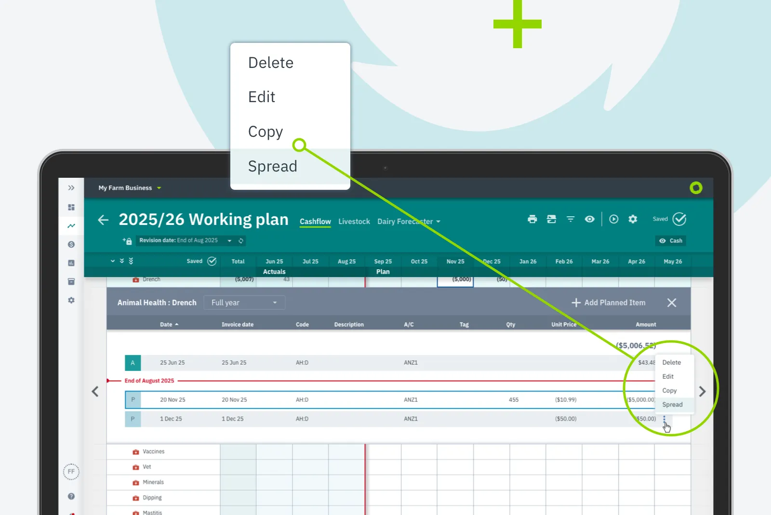Select the P planned marker for 1 Dec 25
771x515 pixels.
tap(133, 419)
